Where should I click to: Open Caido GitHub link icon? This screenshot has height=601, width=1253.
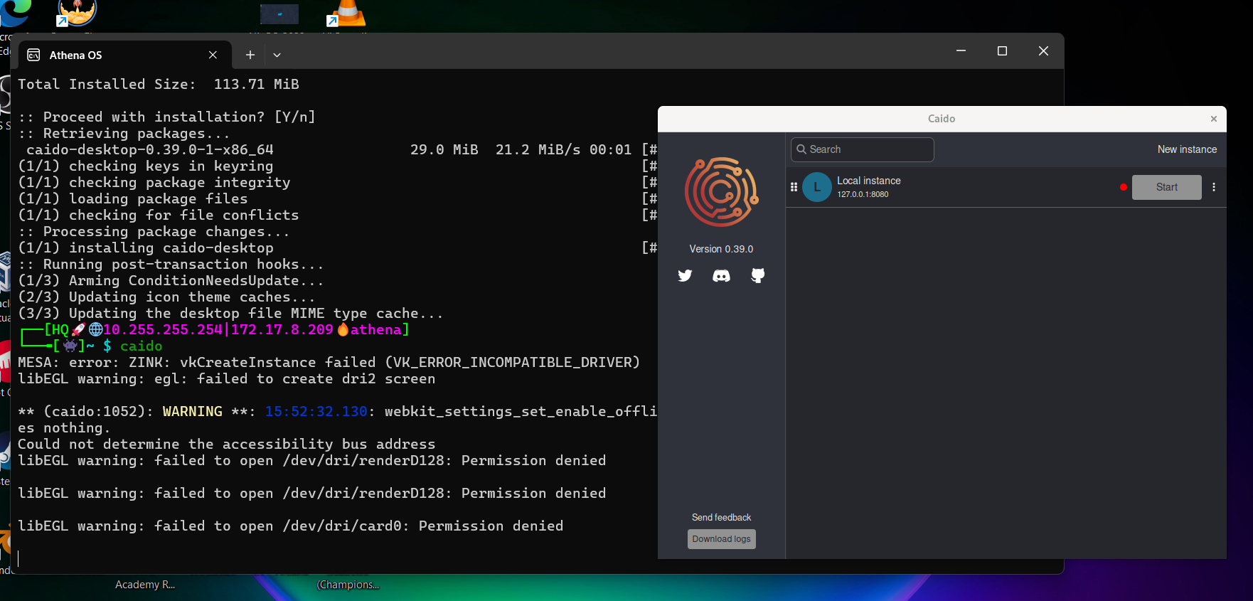pyautogui.click(x=758, y=275)
